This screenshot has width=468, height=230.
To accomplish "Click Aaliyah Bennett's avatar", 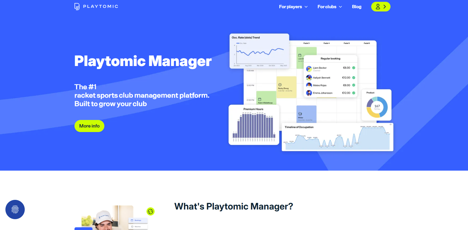I will coord(309,77).
